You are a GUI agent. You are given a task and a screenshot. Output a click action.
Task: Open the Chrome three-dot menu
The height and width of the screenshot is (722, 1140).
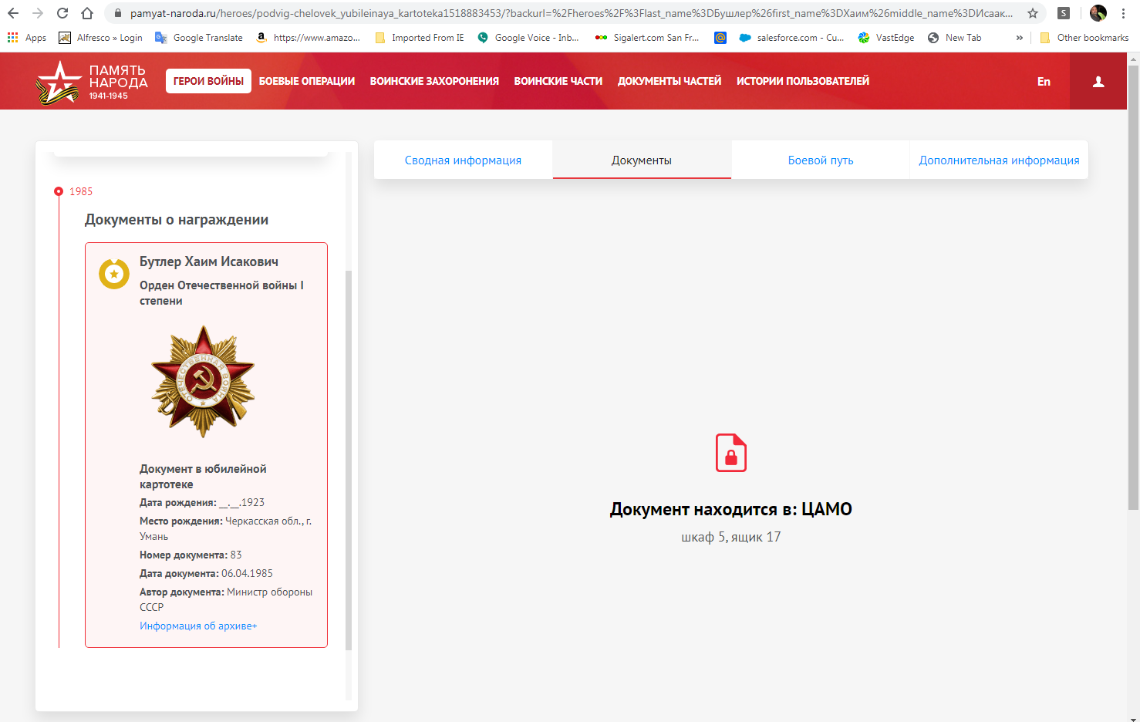(1124, 13)
